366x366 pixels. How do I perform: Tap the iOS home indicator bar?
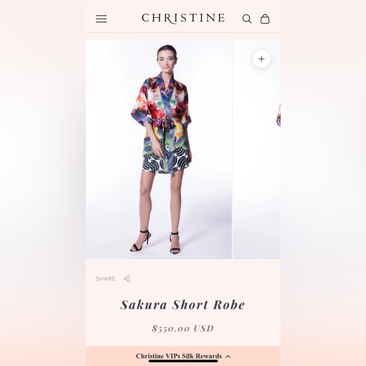(x=183, y=361)
